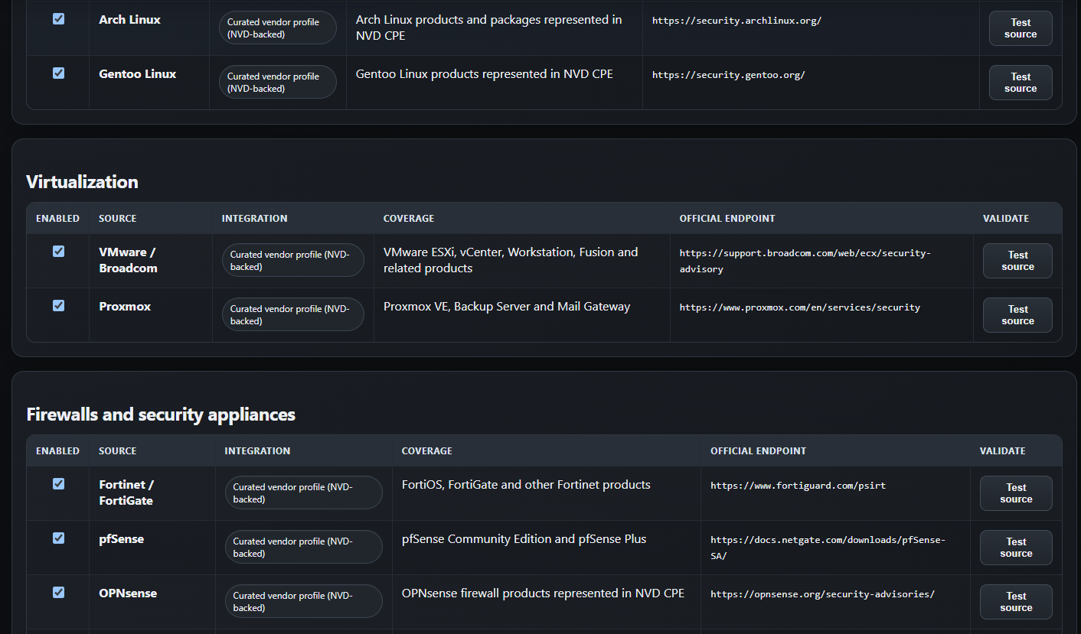Test source for pfSense
Viewport: 1081px width, 634px height.
click(x=1016, y=548)
